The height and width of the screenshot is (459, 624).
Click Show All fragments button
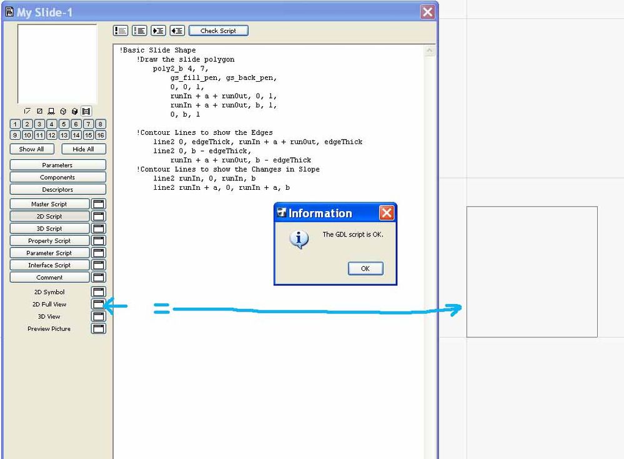click(x=32, y=149)
